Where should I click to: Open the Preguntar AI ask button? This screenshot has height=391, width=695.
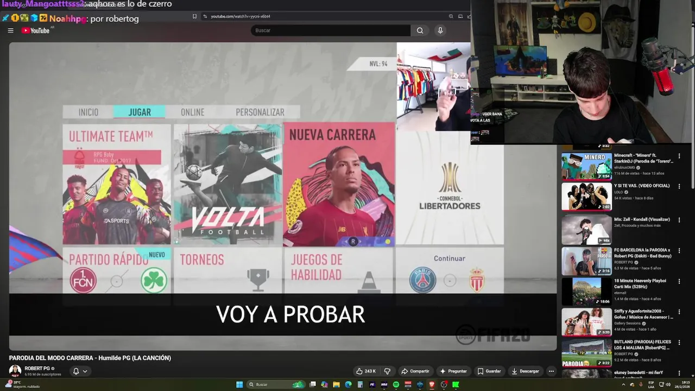453,371
